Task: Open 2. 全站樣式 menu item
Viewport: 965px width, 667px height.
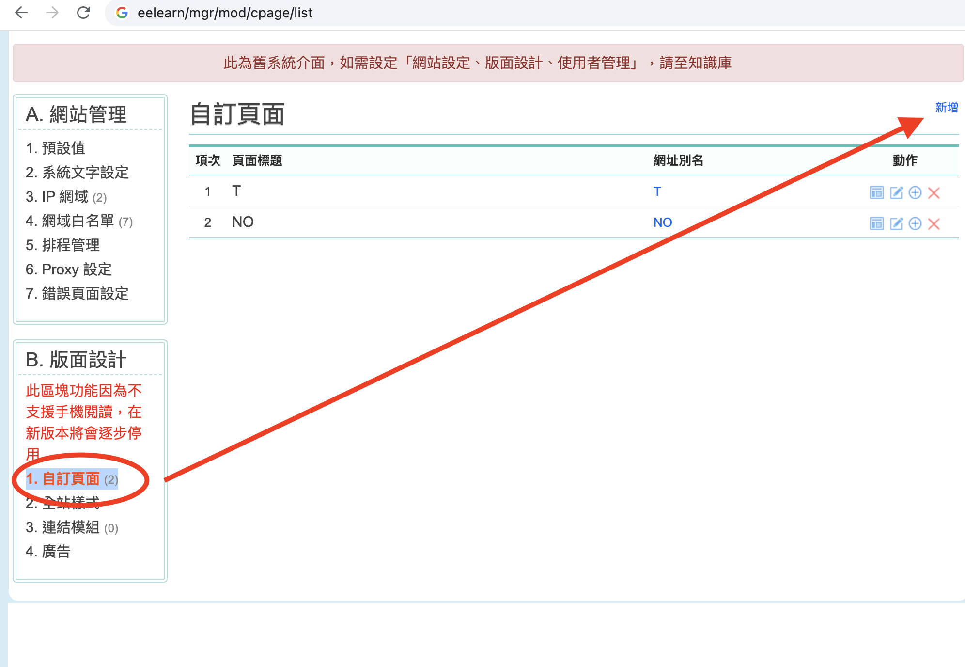Action: pyautogui.click(x=63, y=503)
